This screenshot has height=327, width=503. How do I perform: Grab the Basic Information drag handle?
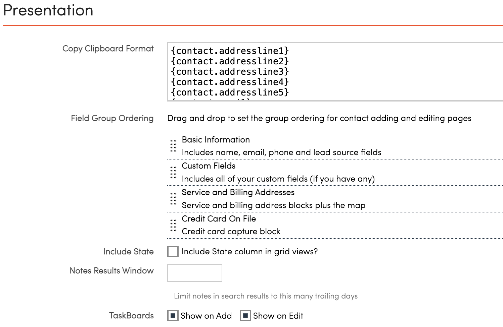[173, 146]
